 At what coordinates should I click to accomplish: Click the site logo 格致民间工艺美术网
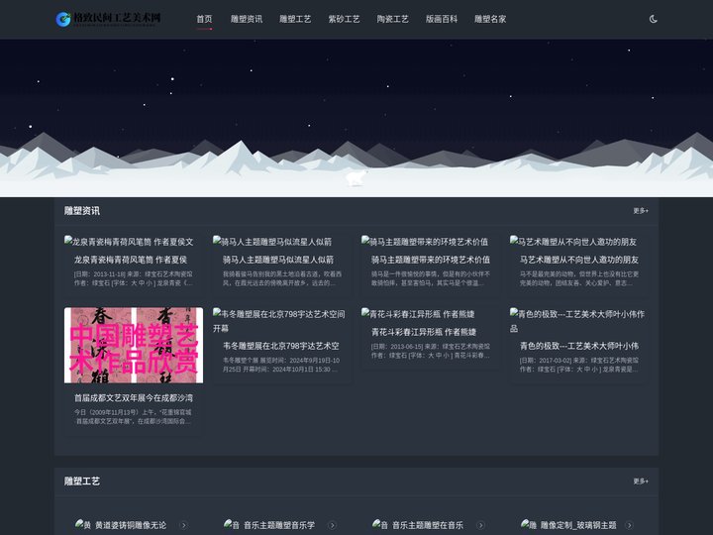click(x=108, y=19)
